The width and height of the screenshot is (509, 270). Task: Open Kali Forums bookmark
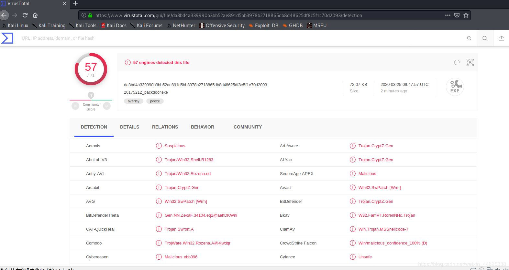pyautogui.click(x=146, y=26)
